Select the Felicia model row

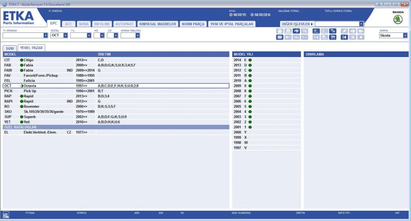point(116,81)
